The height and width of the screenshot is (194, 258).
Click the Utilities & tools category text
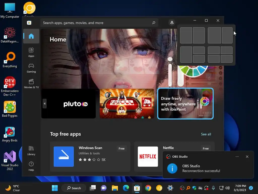click(89, 153)
